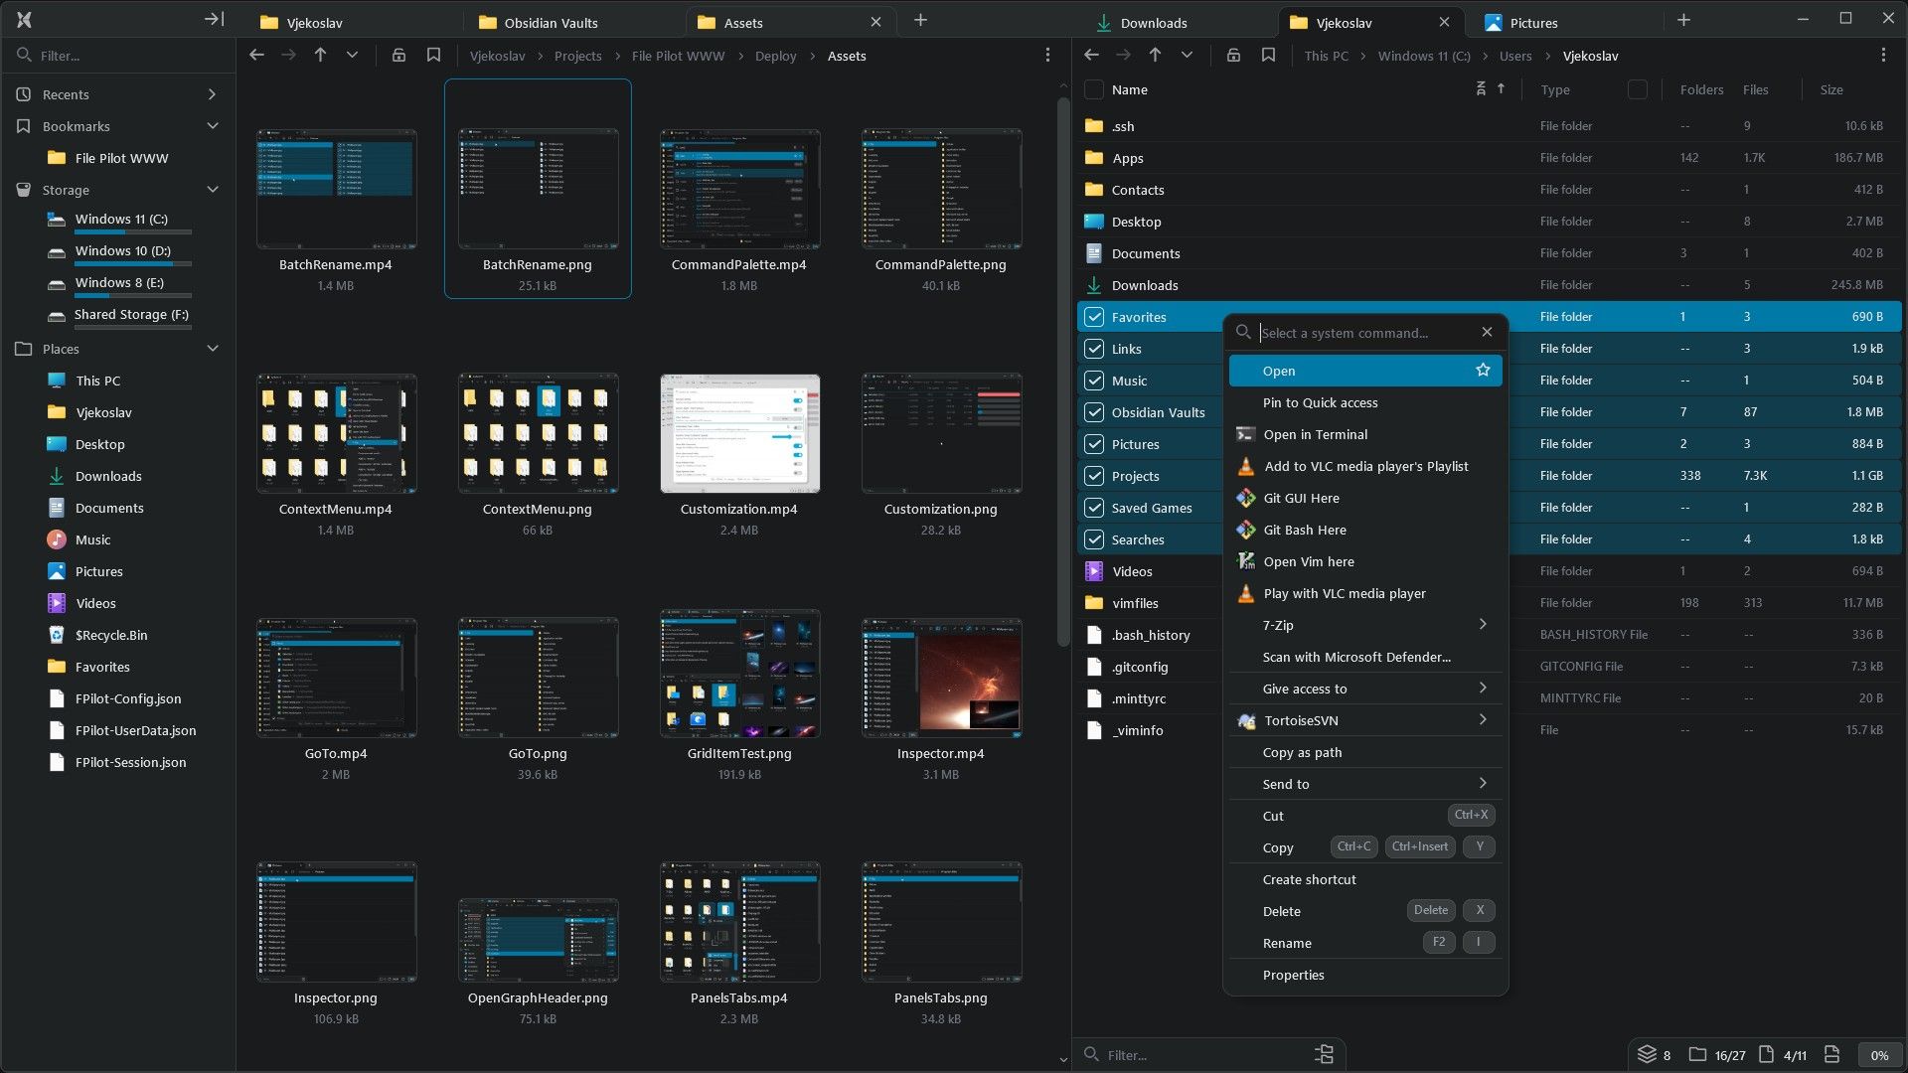The width and height of the screenshot is (1908, 1073).
Task: Select Open in Terminal from the context menu
Action: click(1316, 434)
